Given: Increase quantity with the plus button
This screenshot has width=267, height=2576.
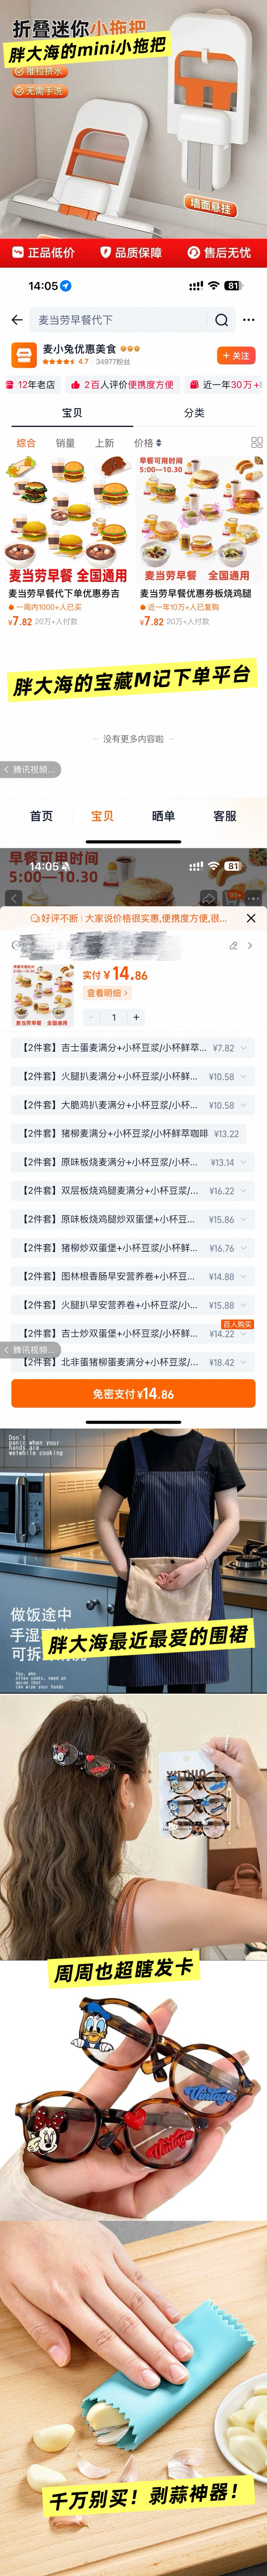Looking at the screenshot, I should pos(137,1017).
